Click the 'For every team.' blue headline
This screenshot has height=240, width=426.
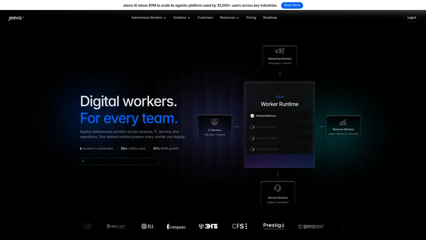pos(129,118)
